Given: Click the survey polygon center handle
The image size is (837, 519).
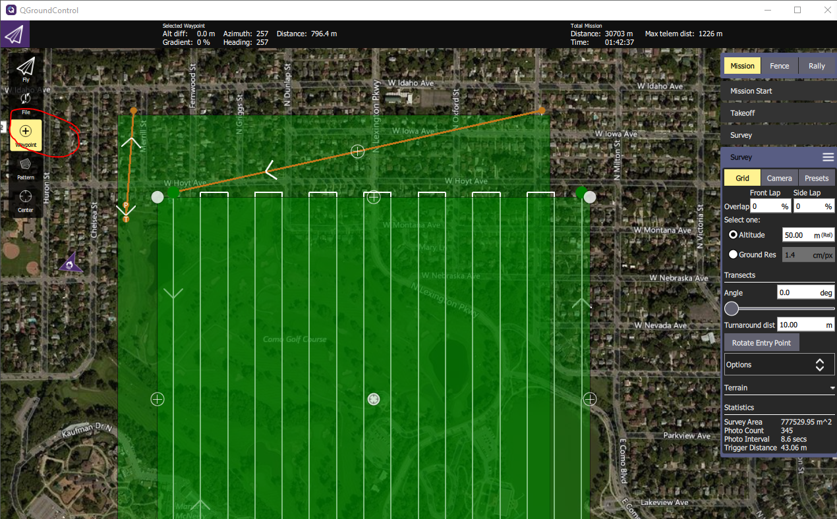Looking at the screenshot, I should [374, 399].
